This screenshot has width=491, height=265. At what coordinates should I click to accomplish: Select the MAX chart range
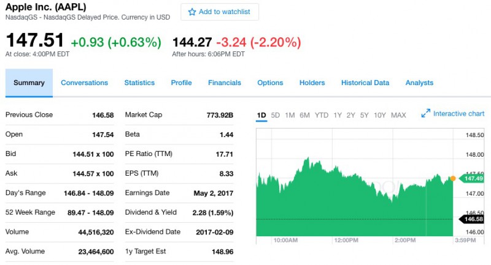tap(398, 115)
